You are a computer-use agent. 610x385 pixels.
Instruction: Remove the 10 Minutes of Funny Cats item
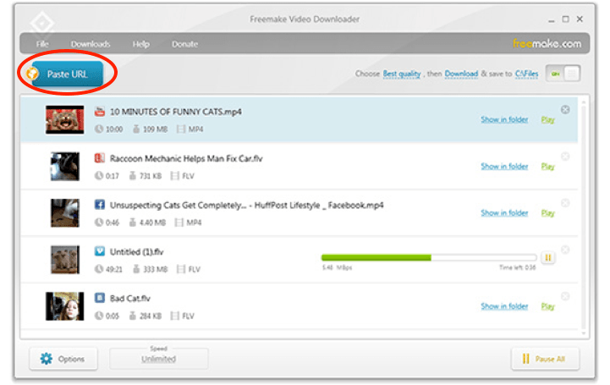coord(565,110)
